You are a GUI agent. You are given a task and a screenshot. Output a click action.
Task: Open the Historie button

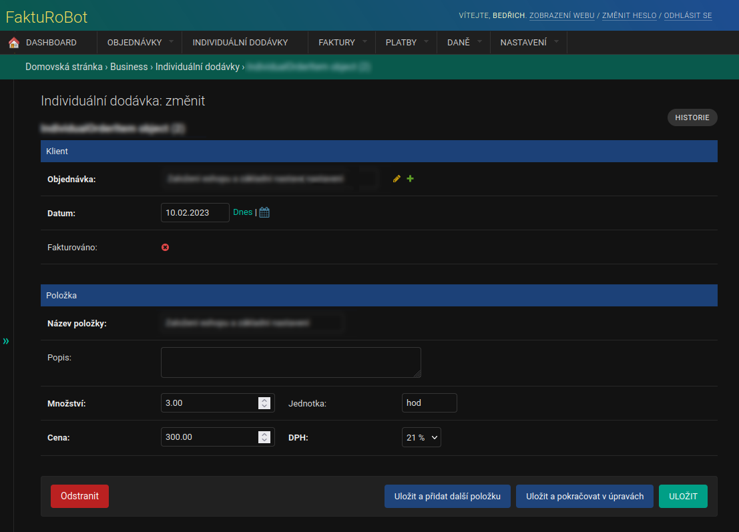[x=692, y=117]
